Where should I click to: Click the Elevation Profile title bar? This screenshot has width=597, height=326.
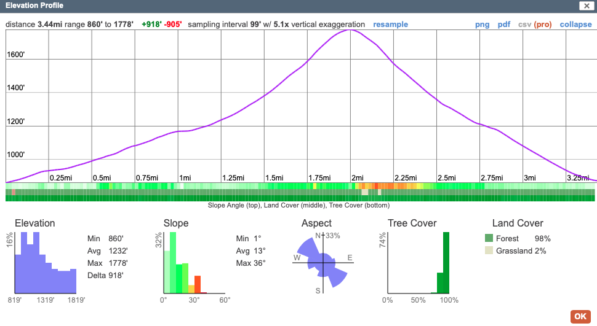[246, 6]
